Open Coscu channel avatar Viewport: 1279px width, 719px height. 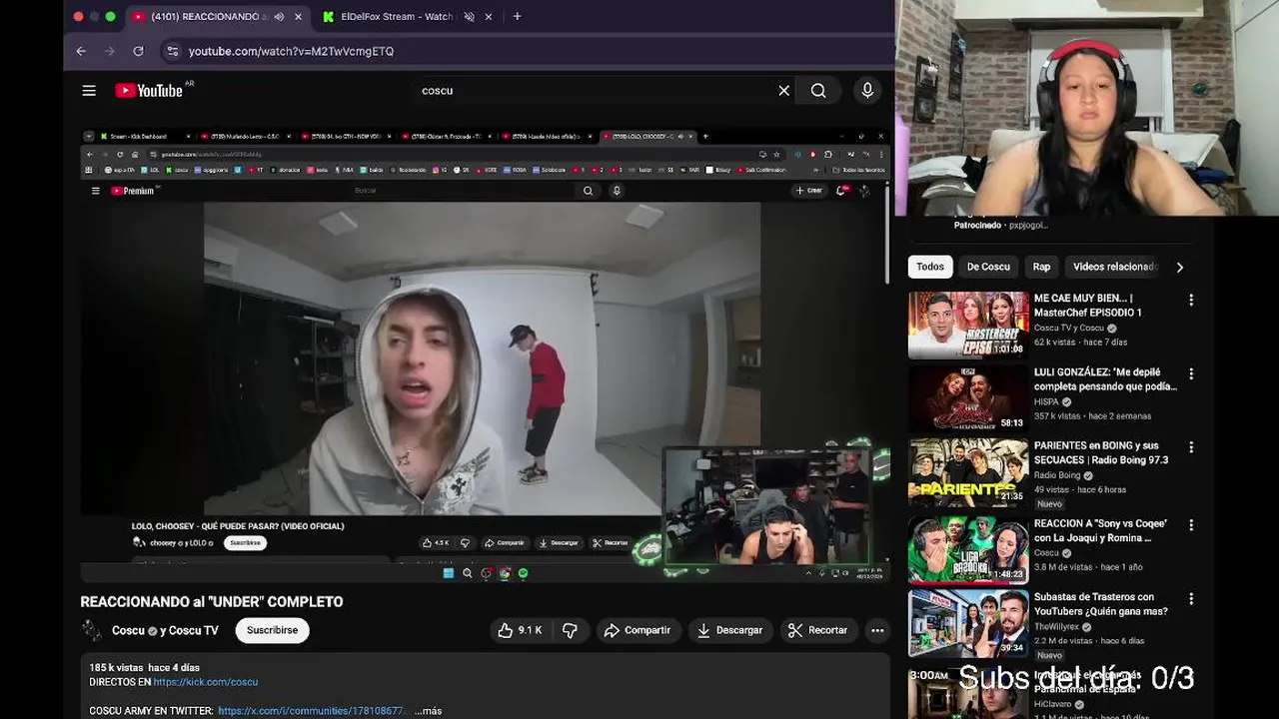point(92,630)
